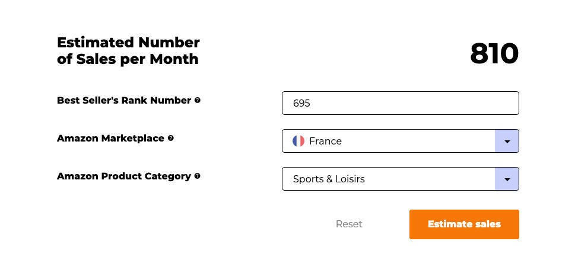Click the 695 value in rank field
This screenshot has height=270, width=575.
coord(301,103)
